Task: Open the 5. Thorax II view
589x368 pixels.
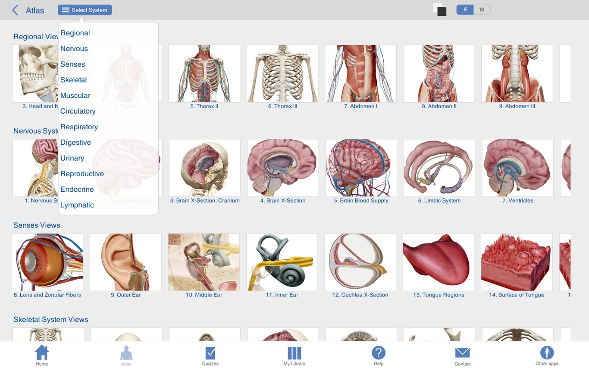Action: [x=204, y=74]
